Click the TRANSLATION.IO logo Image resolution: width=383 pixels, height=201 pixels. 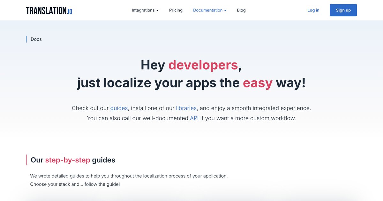click(x=49, y=10)
